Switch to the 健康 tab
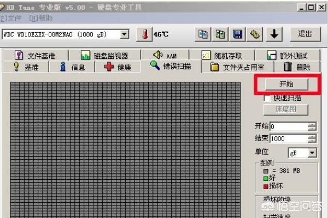 click(x=118, y=67)
